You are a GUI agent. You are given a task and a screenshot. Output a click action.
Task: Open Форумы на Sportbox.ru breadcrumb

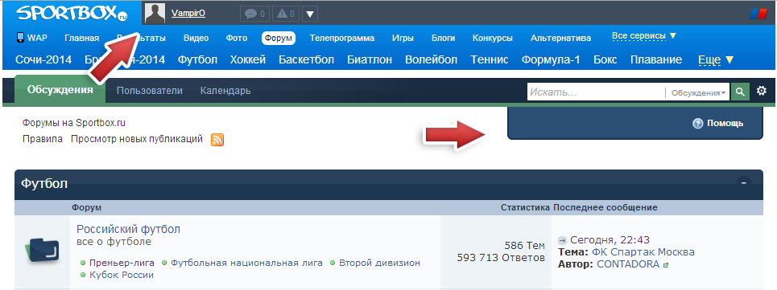pyautogui.click(x=74, y=123)
